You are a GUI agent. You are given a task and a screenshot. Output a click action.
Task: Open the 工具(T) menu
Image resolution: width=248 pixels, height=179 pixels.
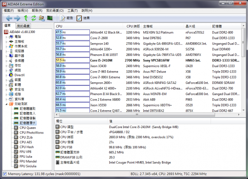tap(72, 10)
